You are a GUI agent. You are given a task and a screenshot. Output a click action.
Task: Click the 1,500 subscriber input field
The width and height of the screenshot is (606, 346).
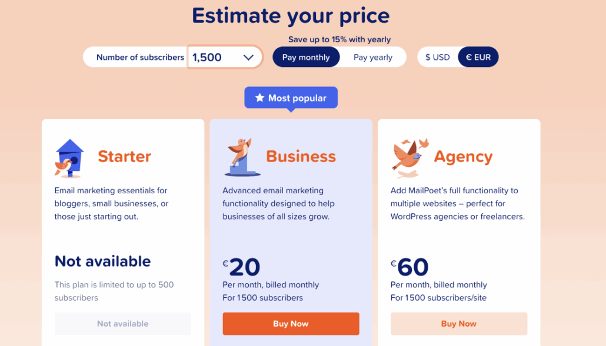click(209, 57)
